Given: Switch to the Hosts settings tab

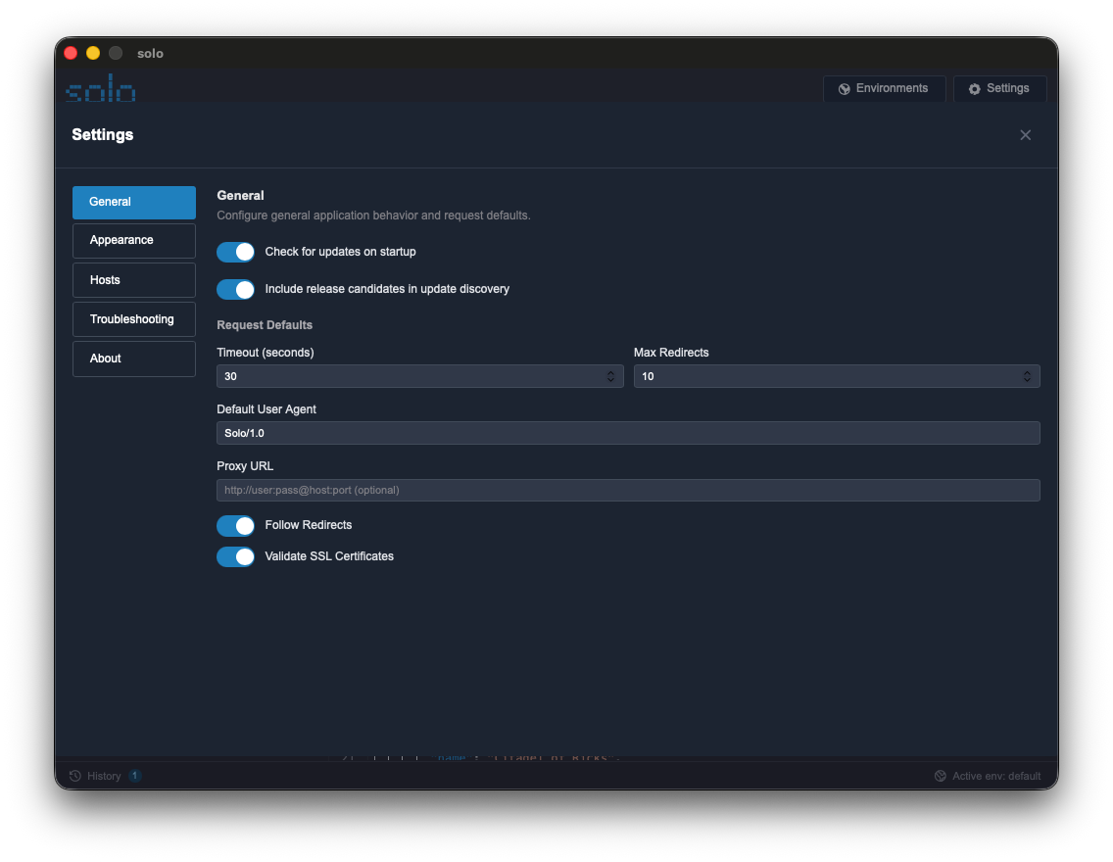Looking at the screenshot, I should [x=134, y=280].
